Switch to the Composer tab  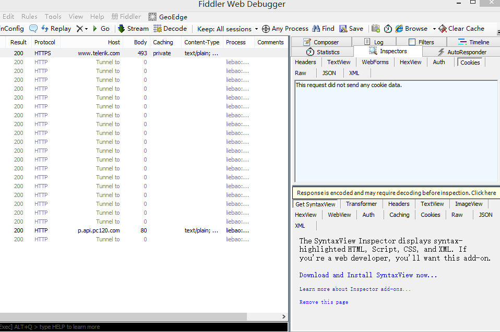321,42
